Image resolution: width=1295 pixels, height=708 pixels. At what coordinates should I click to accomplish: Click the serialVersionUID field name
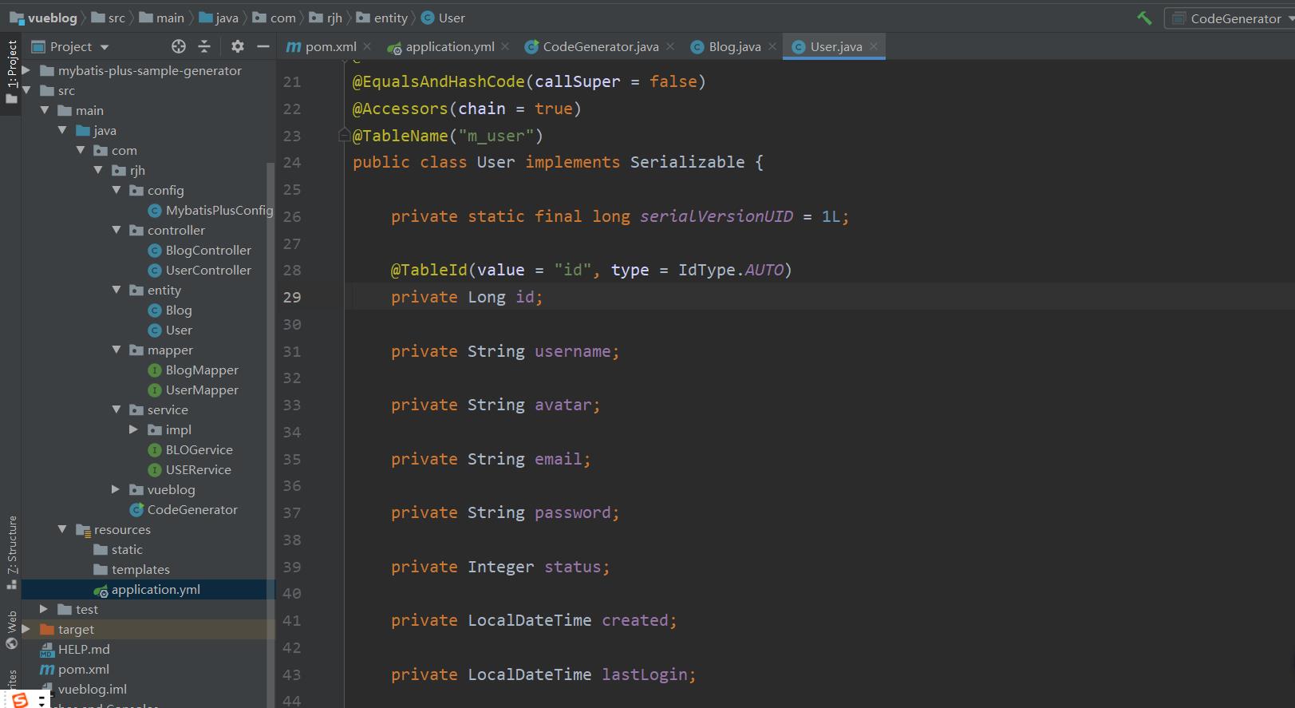point(717,216)
